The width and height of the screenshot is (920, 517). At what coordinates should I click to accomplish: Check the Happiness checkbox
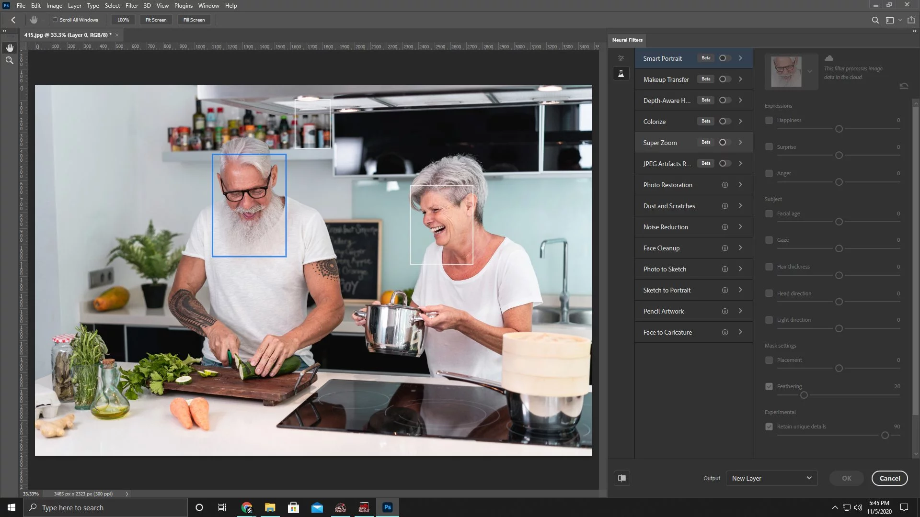[769, 121]
